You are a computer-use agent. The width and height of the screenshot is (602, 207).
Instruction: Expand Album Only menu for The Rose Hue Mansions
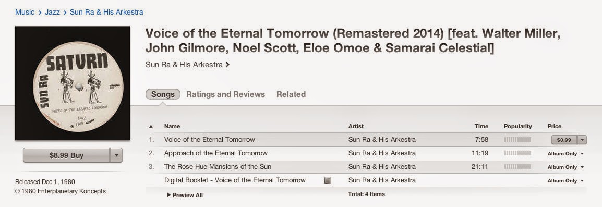pyautogui.click(x=582, y=167)
